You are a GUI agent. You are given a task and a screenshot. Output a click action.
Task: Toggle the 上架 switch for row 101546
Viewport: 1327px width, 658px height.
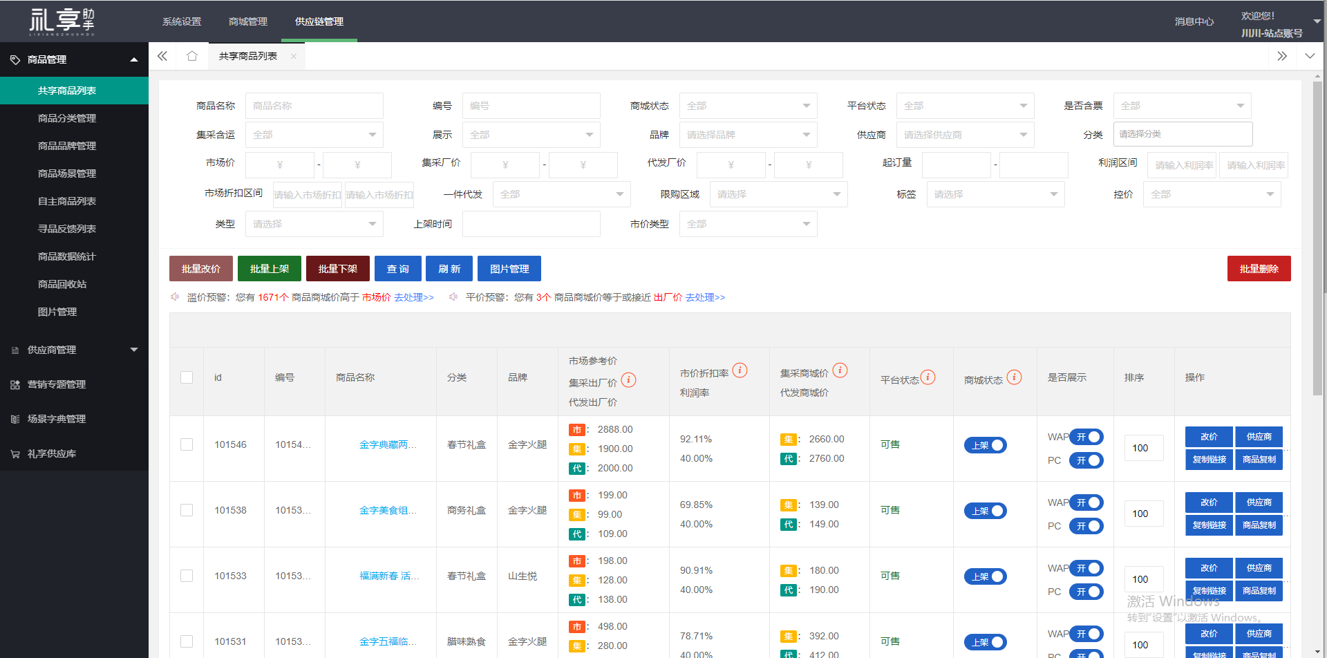pos(986,445)
